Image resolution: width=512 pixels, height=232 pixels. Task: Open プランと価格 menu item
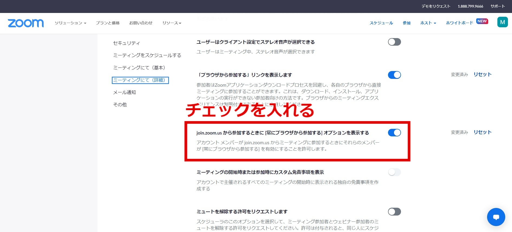108,23
